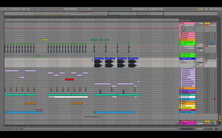Toggle the MIDI map mode switch
The width and height of the screenshot is (222, 138).
point(209,9)
